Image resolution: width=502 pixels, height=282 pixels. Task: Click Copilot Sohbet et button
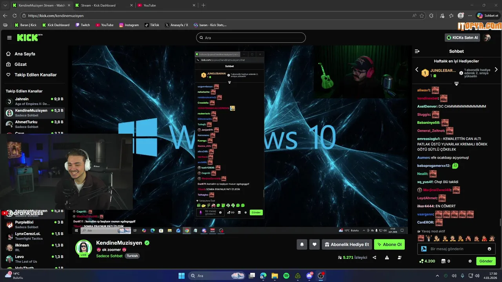(x=488, y=16)
